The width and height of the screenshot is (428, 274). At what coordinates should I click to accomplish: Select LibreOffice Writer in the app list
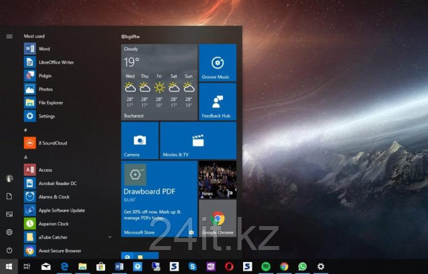point(55,62)
